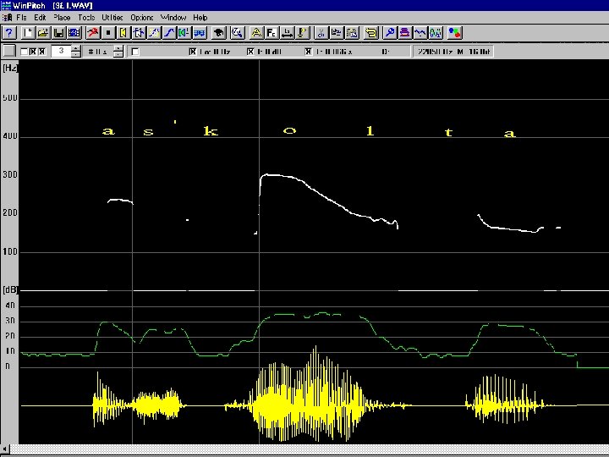Click the Save floppy disk icon
The height and width of the screenshot is (457, 609).
pyautogui.click(x=59, y=33)
